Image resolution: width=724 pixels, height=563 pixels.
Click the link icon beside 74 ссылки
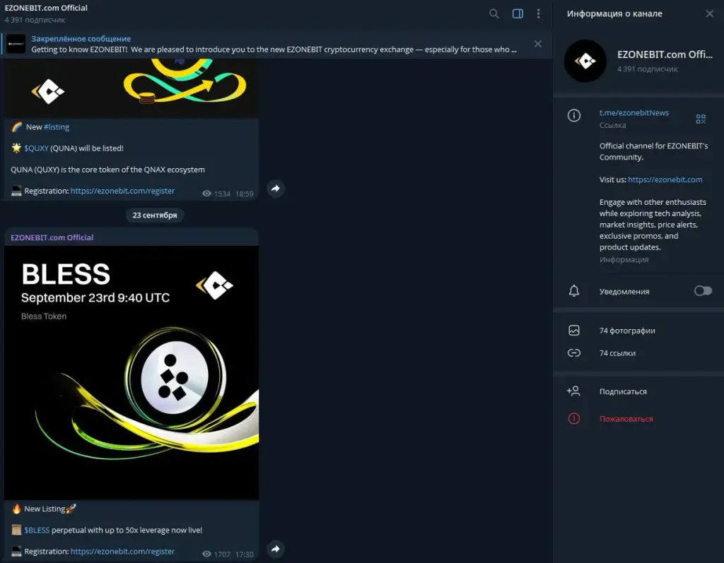point(574,353)
